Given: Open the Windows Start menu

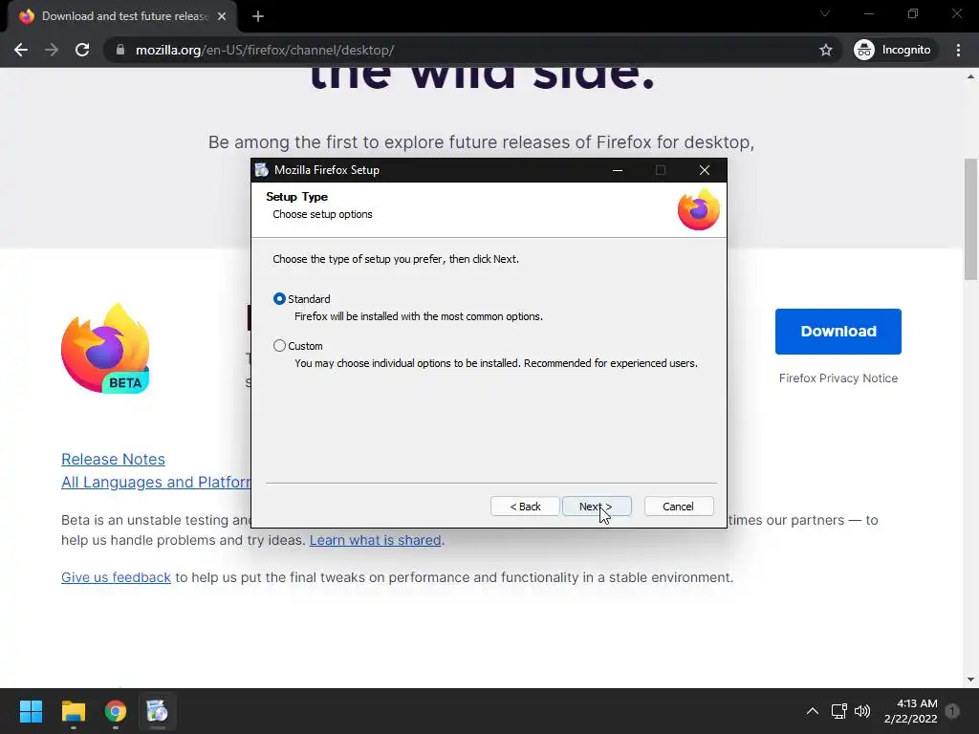Looking at the screenshot, I should [31, 711].
